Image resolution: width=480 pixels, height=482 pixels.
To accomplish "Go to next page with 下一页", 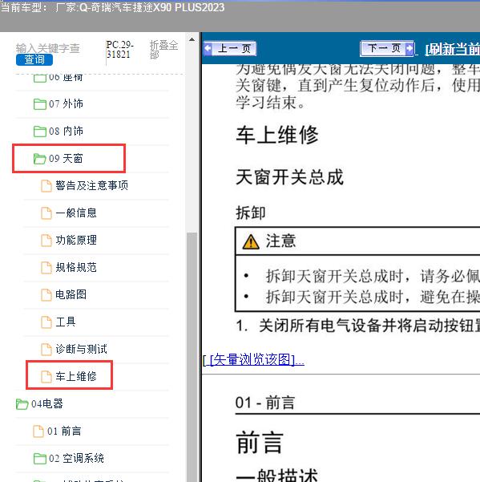I will click(387, 48).
